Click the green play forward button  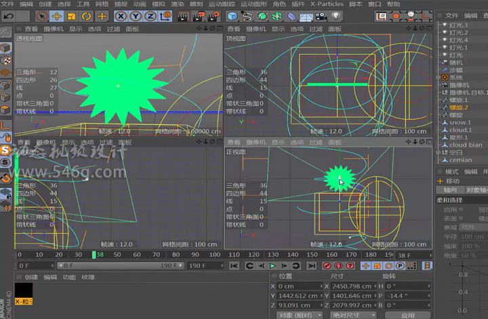(x=272, y=266)
